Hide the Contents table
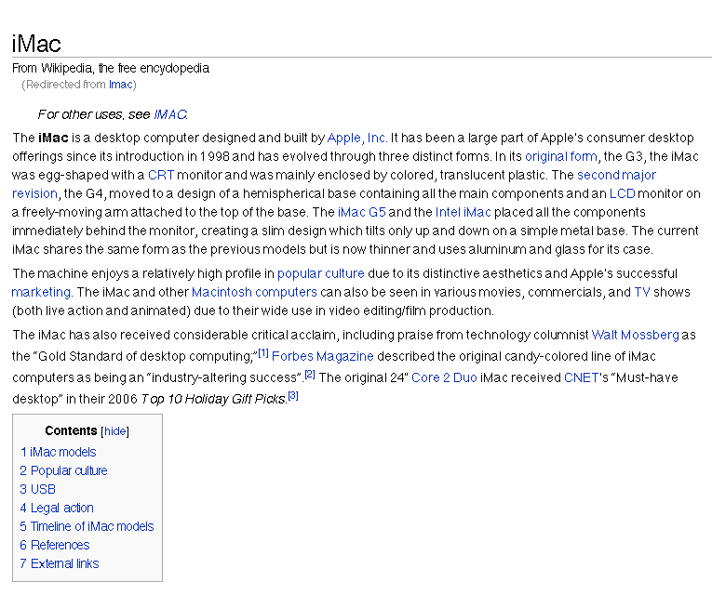The image size is (712, 595). [x=115, y=431]
